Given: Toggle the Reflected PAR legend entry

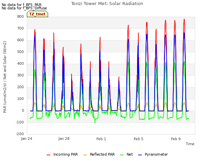Looking at the screenshot, I should [99, 154].
